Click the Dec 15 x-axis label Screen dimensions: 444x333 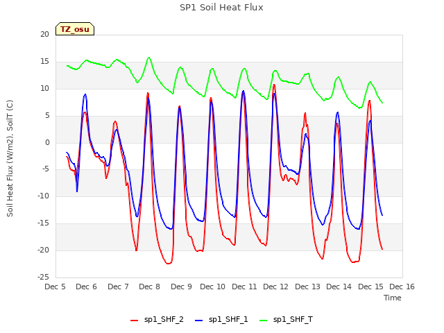point(370,287)
